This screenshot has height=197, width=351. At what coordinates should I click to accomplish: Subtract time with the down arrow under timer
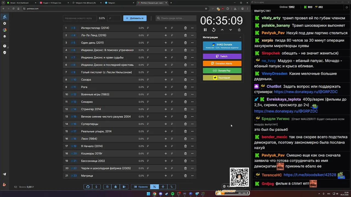pos(231,30)
